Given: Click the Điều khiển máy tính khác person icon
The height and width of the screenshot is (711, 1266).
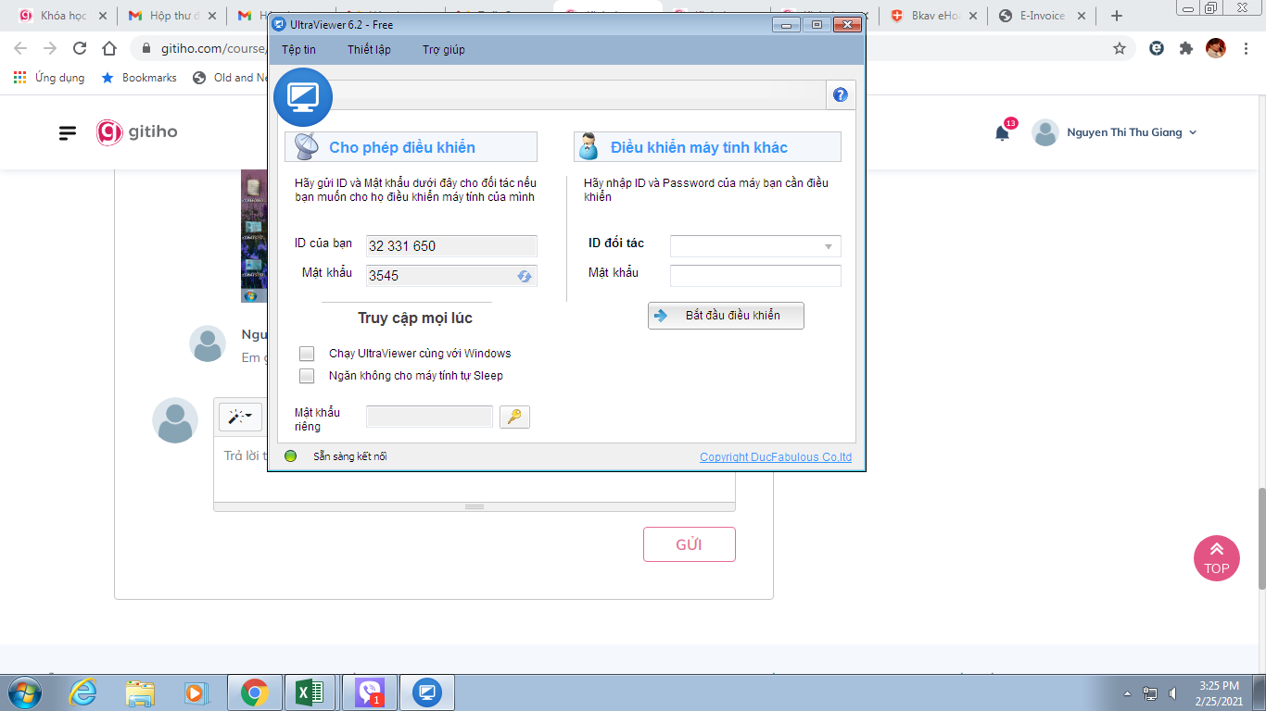Looking at the screenshot, I should (x=589, y=146).
